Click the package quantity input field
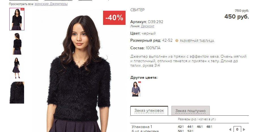This screenshot has width=280, height=132. (237, 129)
